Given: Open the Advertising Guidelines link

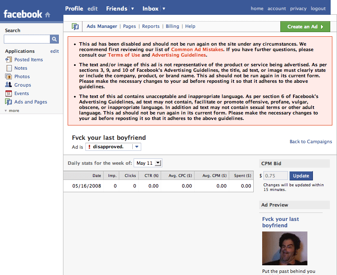Looking at the screenshot, I should click(x=179, y=55).
